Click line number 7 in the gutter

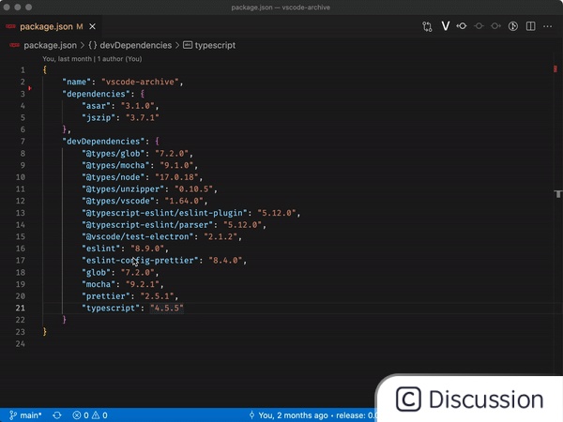pyautogui.click(x=23, y=142)
